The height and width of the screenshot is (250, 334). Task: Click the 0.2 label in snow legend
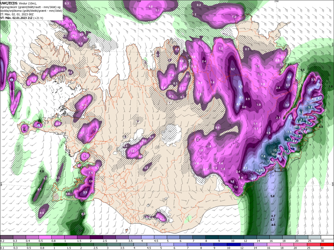tap(2, 241)
